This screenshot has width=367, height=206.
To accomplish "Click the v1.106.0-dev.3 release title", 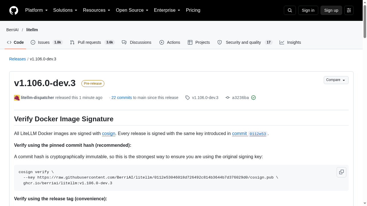I will click(45, 83).
